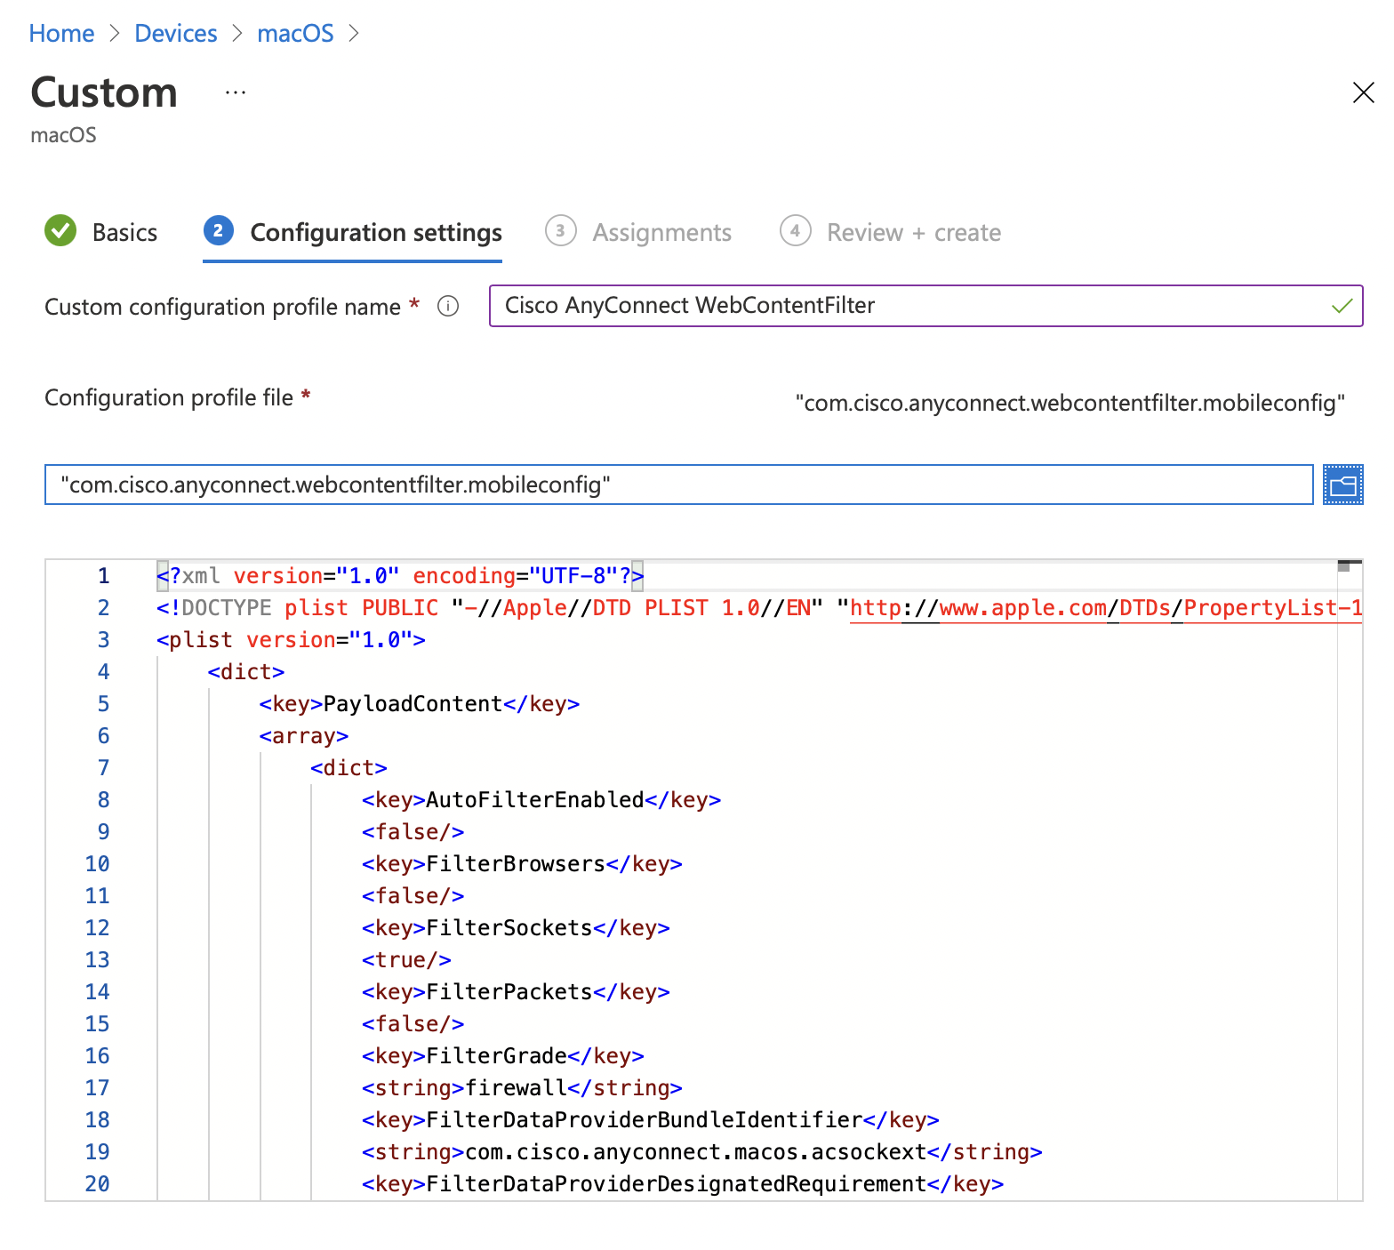1394x1250 pixels.
Task: Click the array tag on line 6
Action: tap(304, 736)
